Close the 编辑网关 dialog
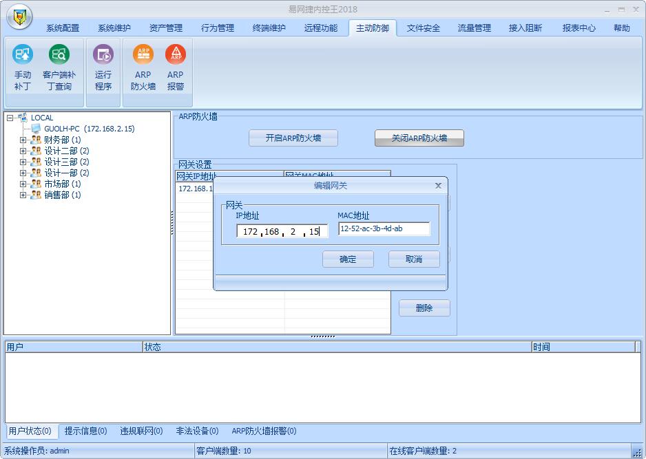Viewport: 646px width, 459px height. [438, 186]
